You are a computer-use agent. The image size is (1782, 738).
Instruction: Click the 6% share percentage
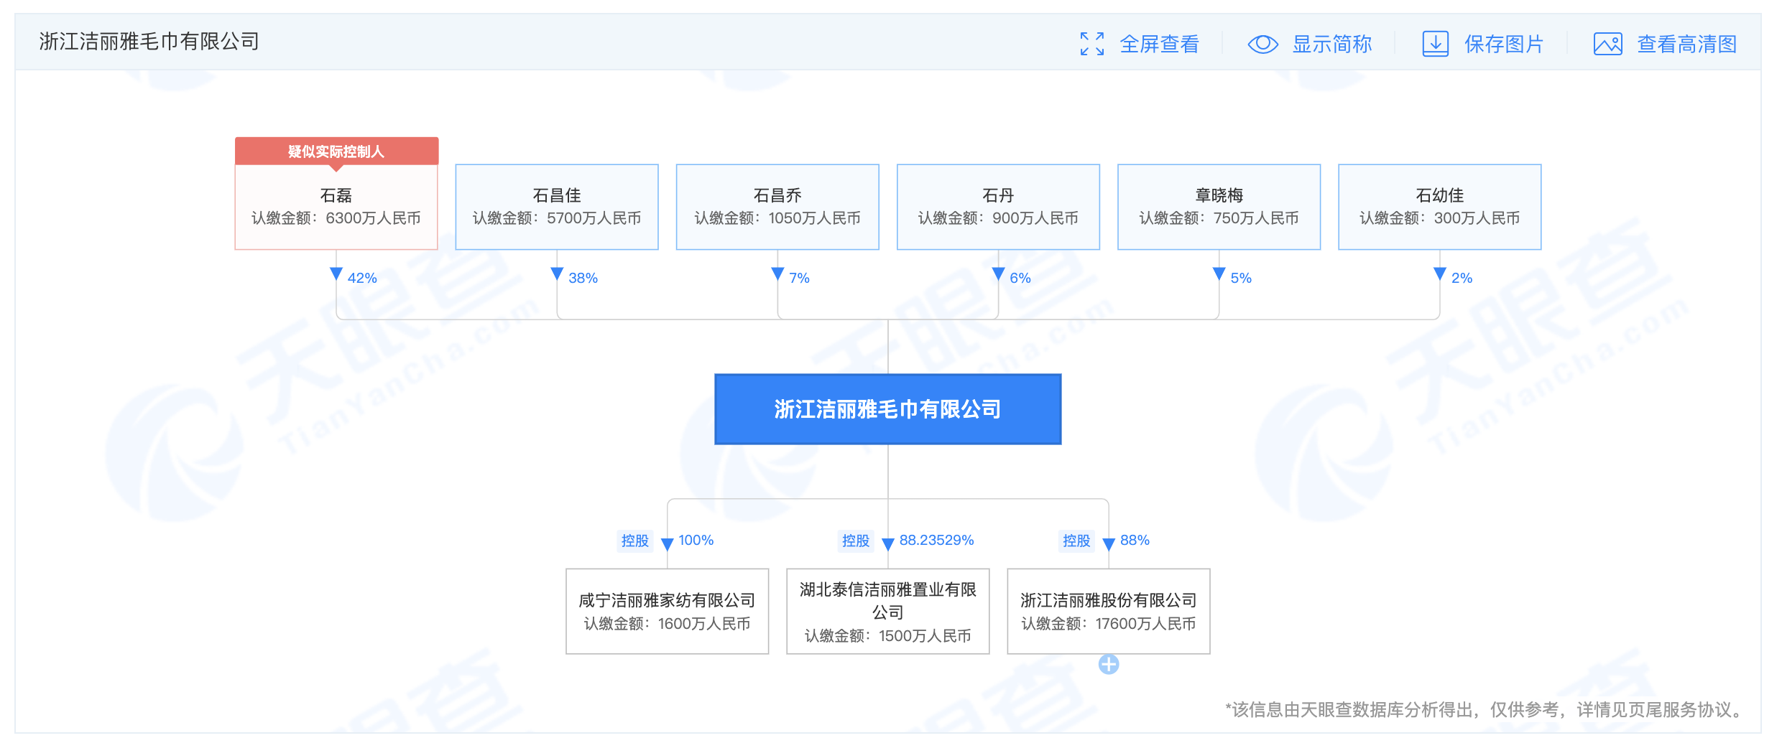[1020, 278]
